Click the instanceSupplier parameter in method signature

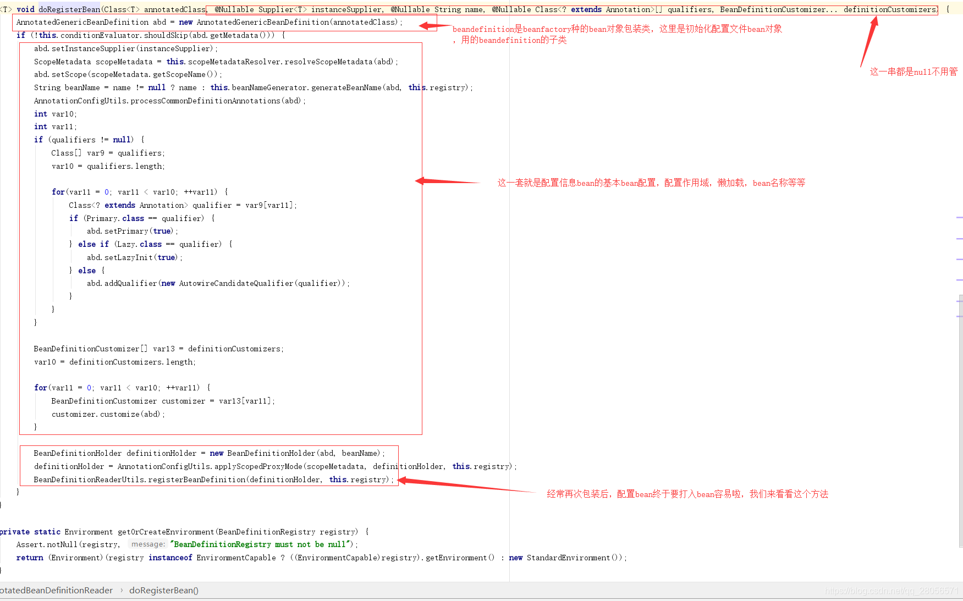click(346, 9)
